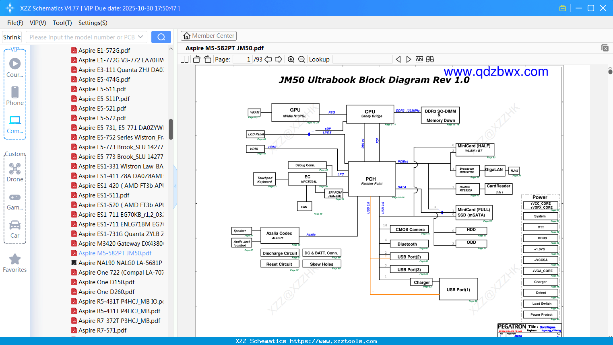The width and height of the screenshot is (613, 345).
Task: Open the Drone category in sidebar
Action: click(x=15, y=172)
